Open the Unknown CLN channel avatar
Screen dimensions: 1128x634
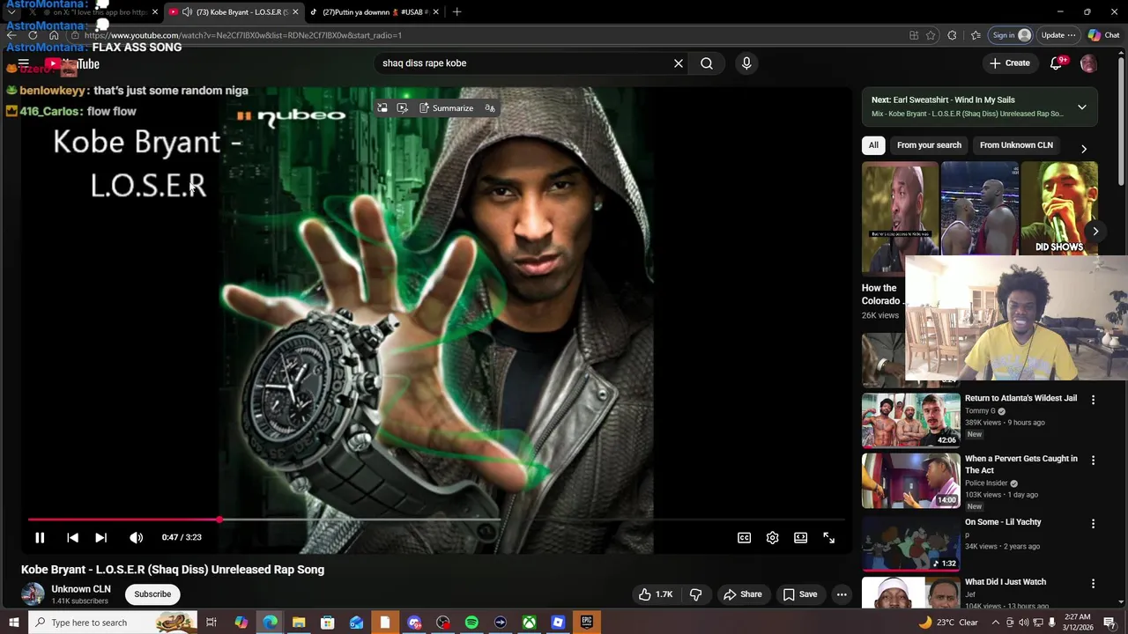(x=33, y=594)
